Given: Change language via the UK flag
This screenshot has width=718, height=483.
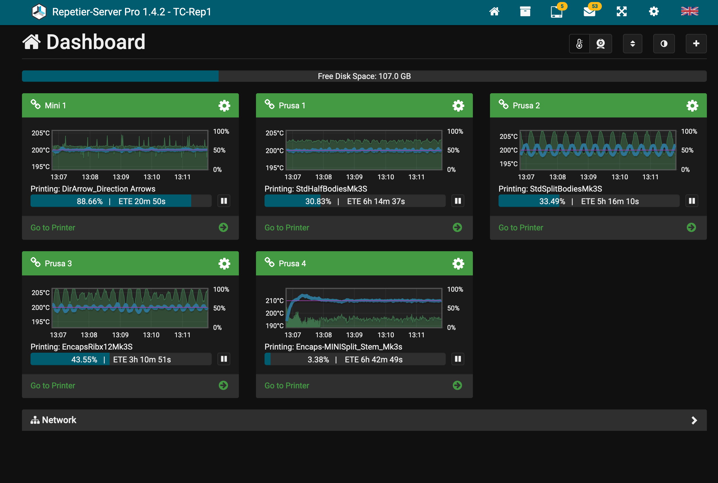Looking at the screenshot, I should (x=689, y=11).
